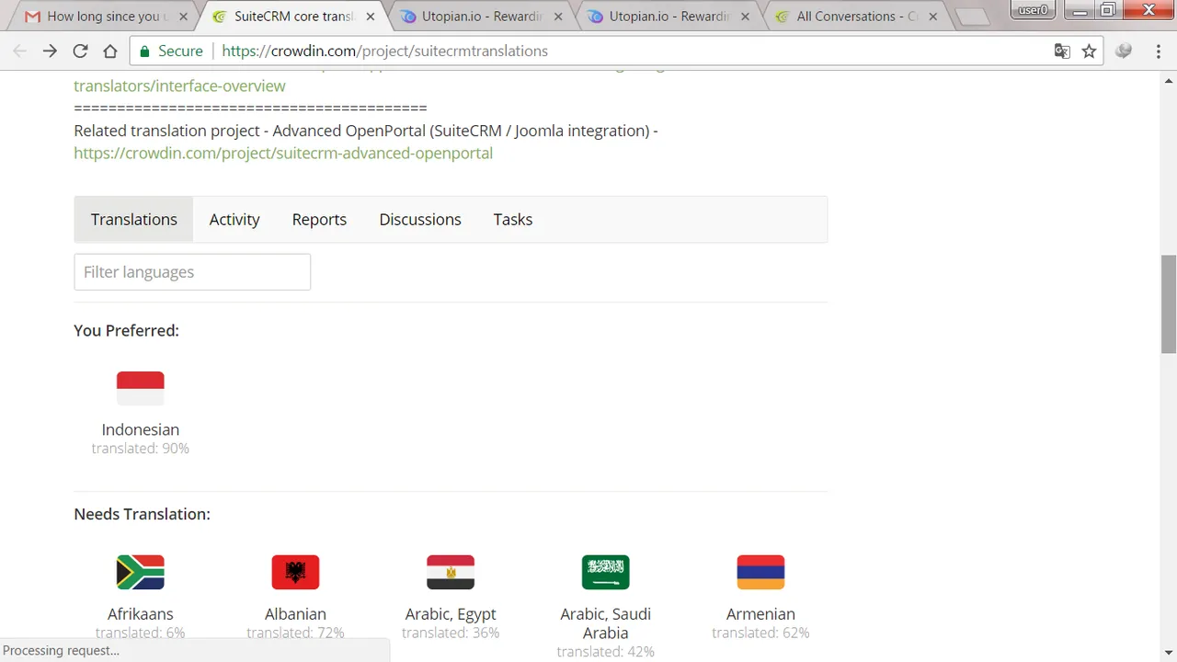This screenshot has width=1177, height=662.
Task: Open the Tasks tab
Action: click(x=513, y=220)
